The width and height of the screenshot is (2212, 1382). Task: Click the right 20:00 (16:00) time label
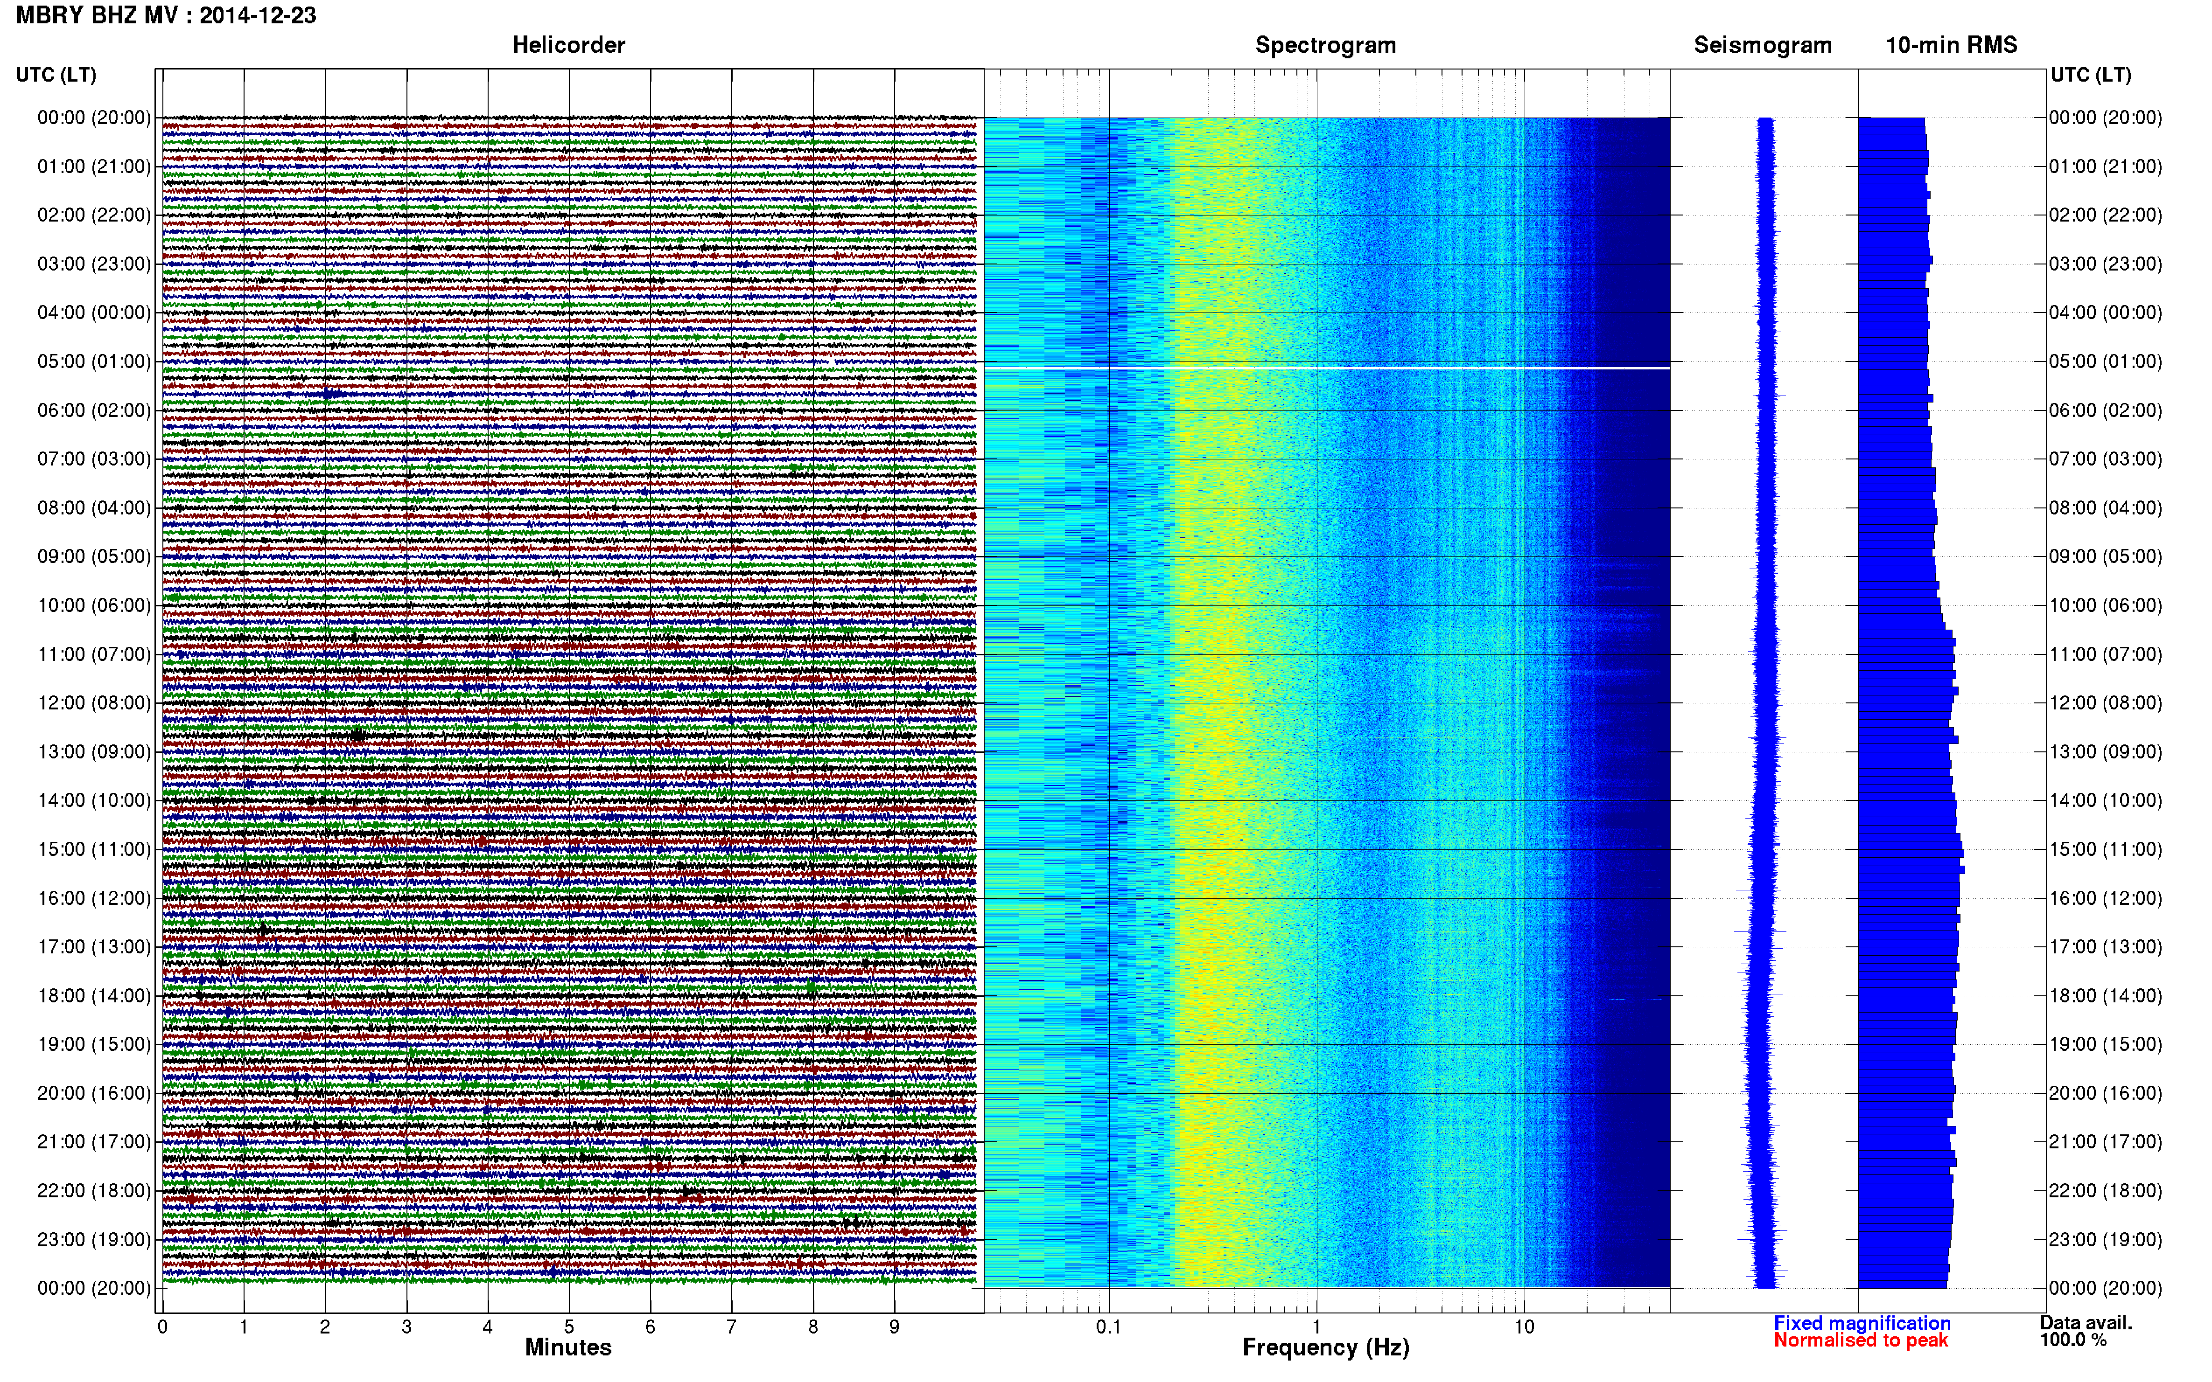2105,1093
